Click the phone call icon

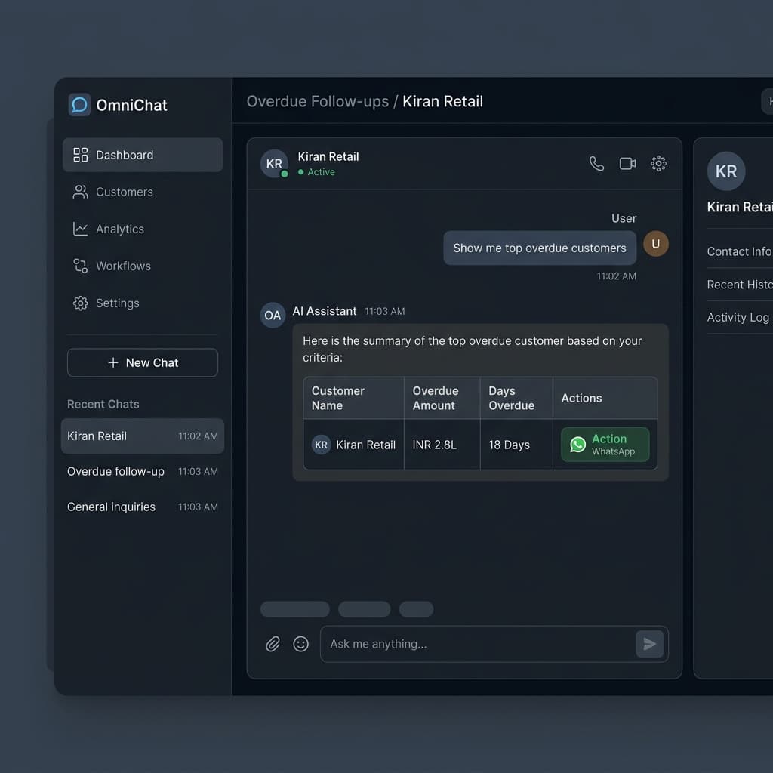click(x=596, y=164)
